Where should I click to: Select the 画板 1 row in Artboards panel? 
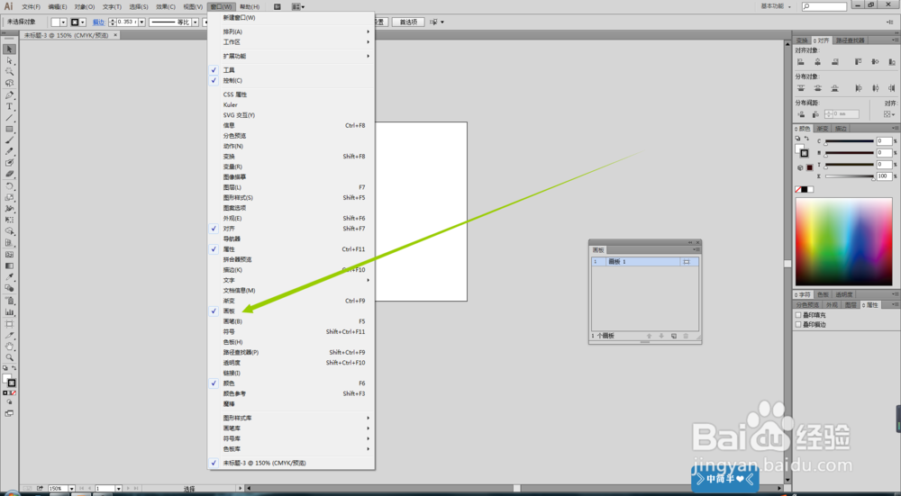tap(645, 262)
